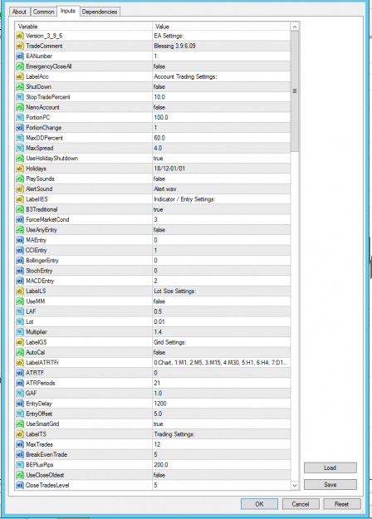Select the ATRPeriods integer icon
372x519 pixels.
pyautogui.click(x=20, y=383)
